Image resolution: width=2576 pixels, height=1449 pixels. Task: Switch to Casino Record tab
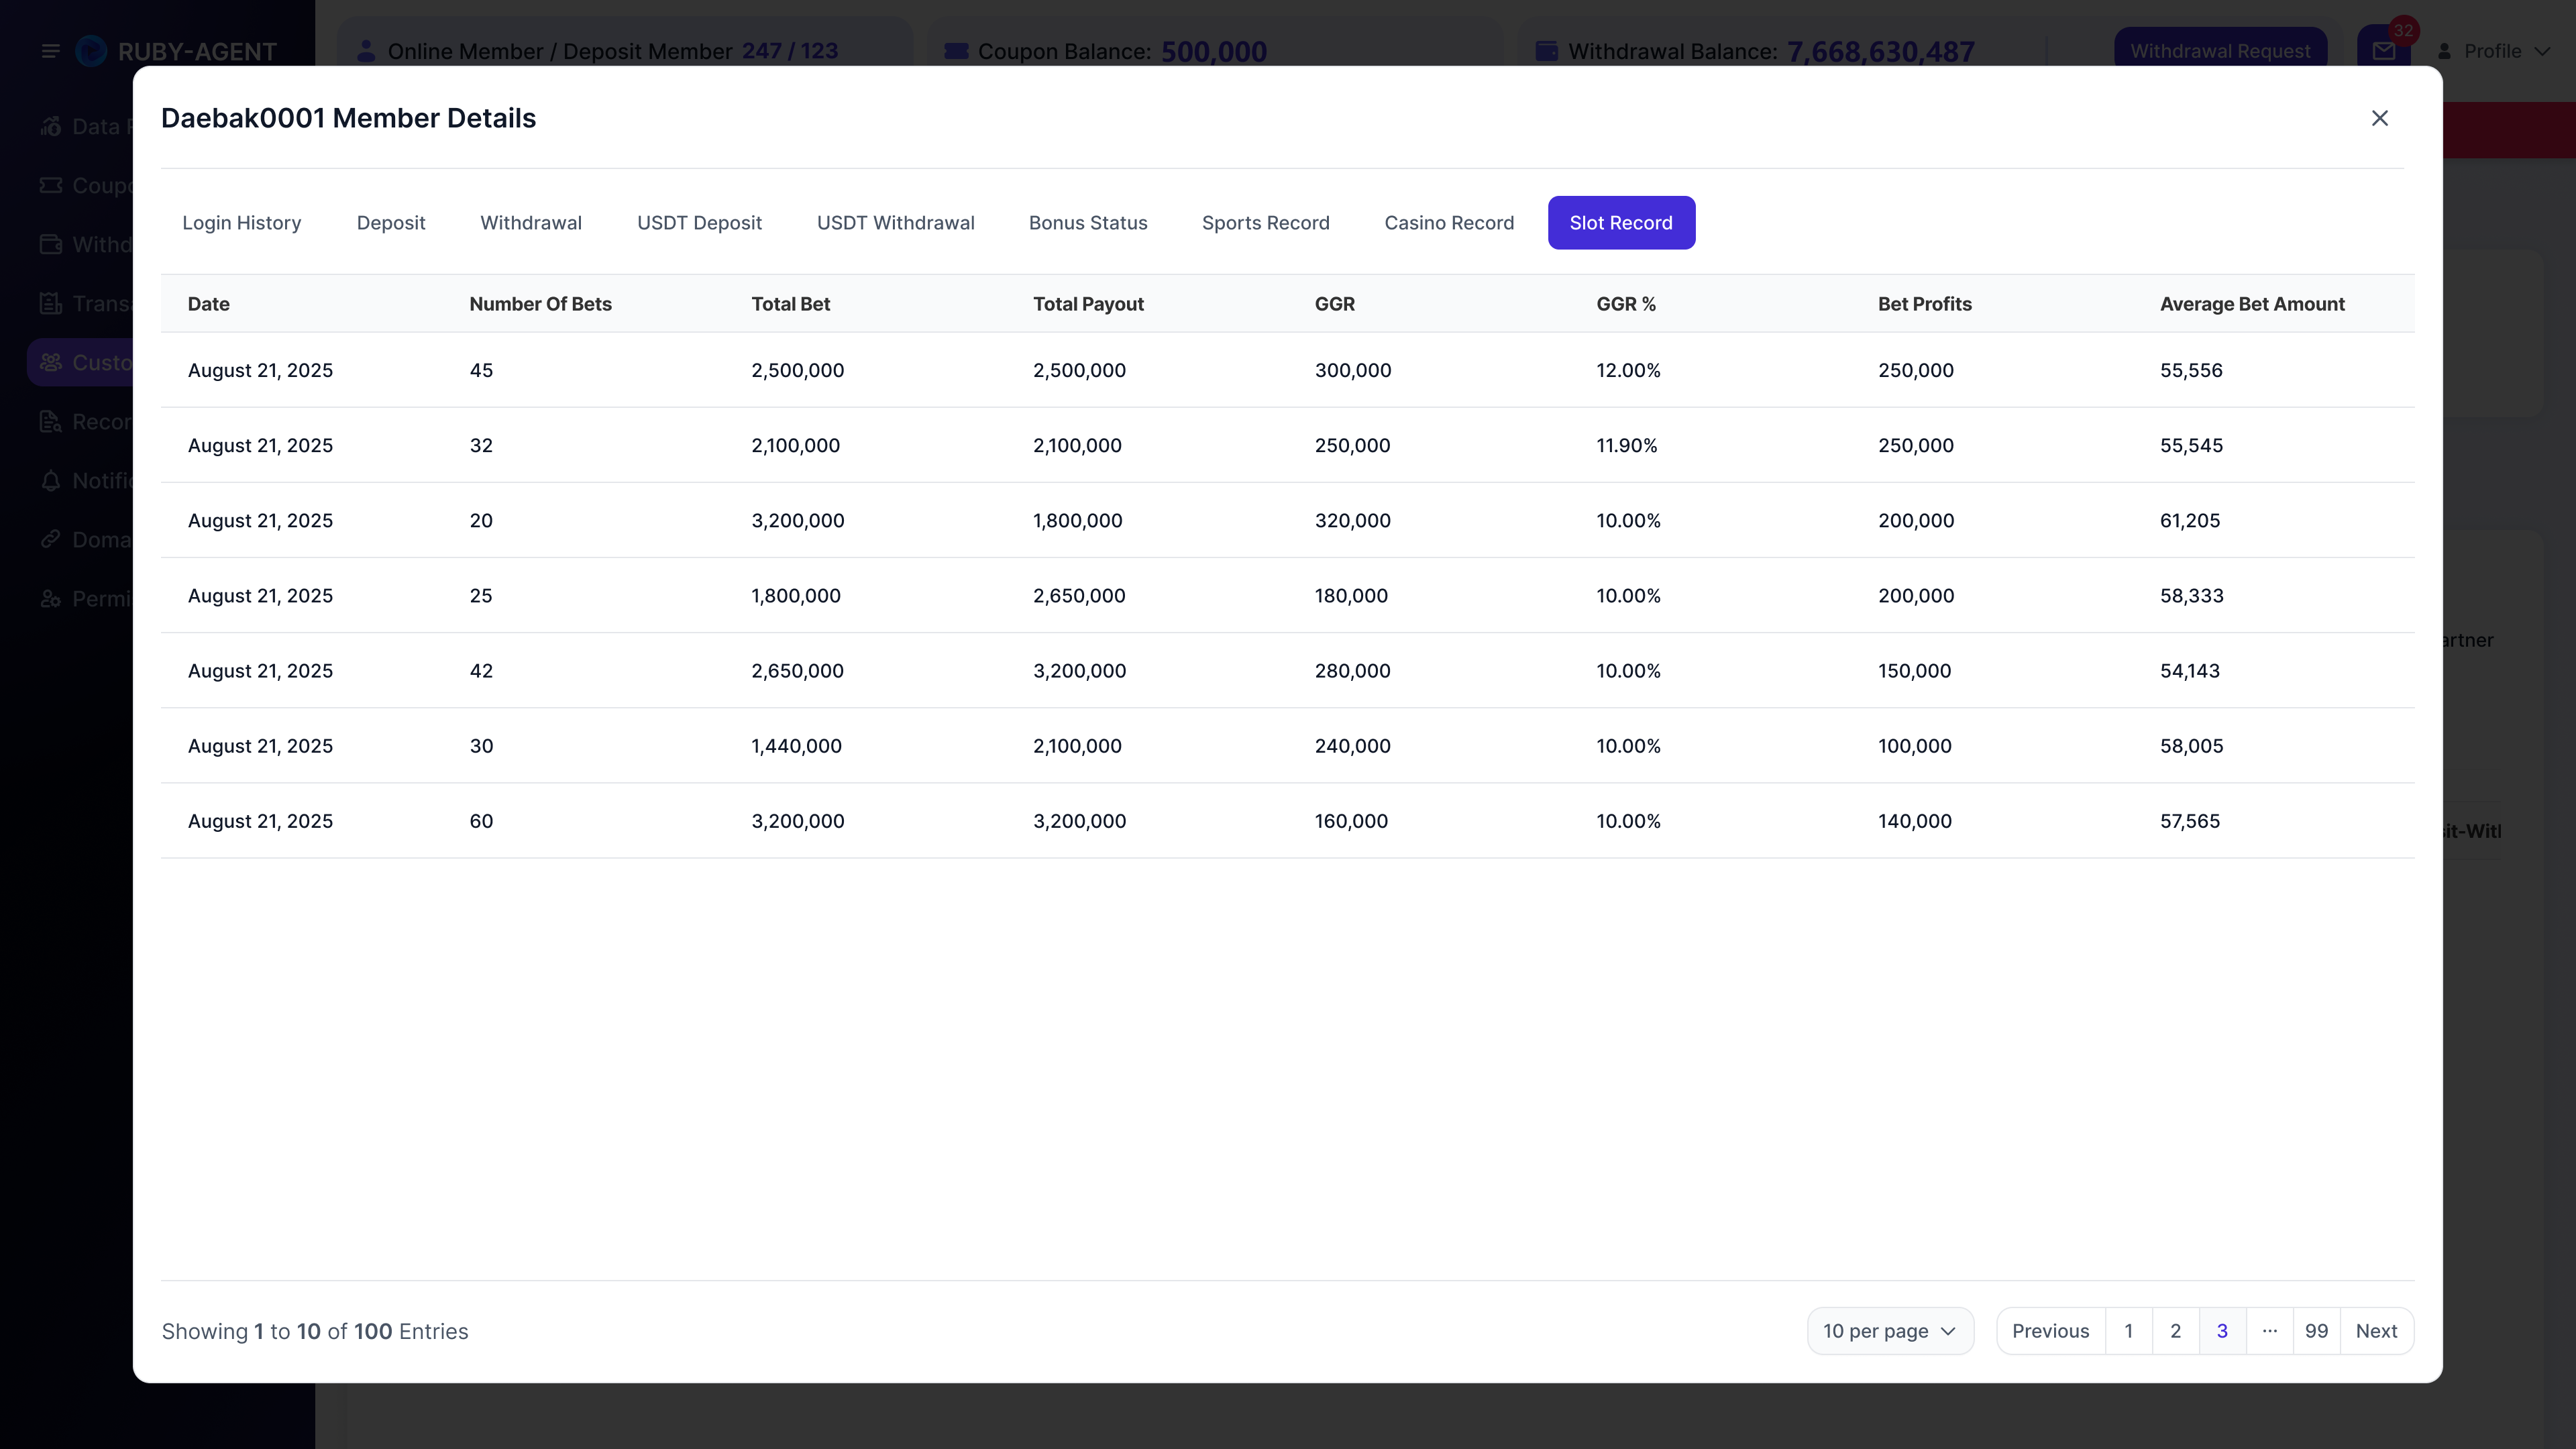(1449, 223)
